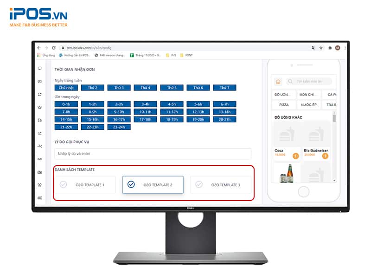Click the home icon in phone preview
This screenshot has width=371, height=278.
pos(278,82)
